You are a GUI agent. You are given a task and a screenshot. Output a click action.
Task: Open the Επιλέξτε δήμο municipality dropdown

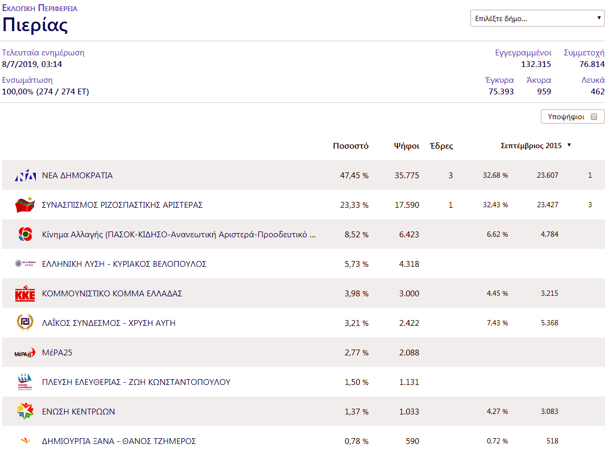click(537, 18)
